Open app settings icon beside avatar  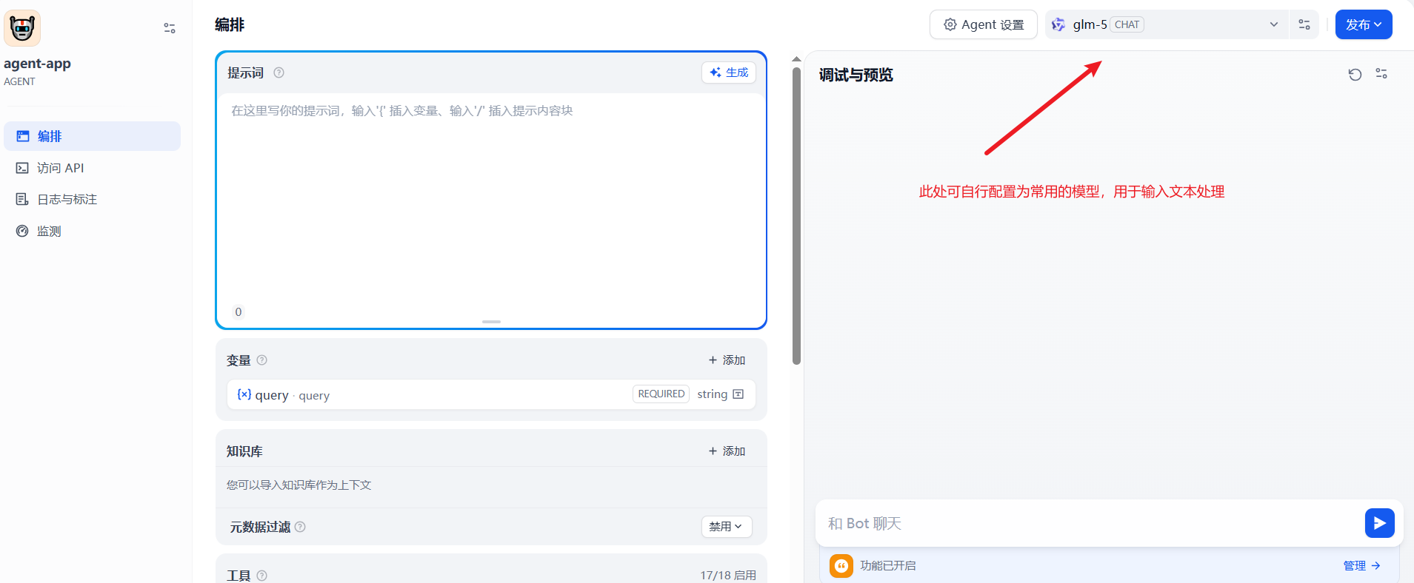[x=170, y=28]
